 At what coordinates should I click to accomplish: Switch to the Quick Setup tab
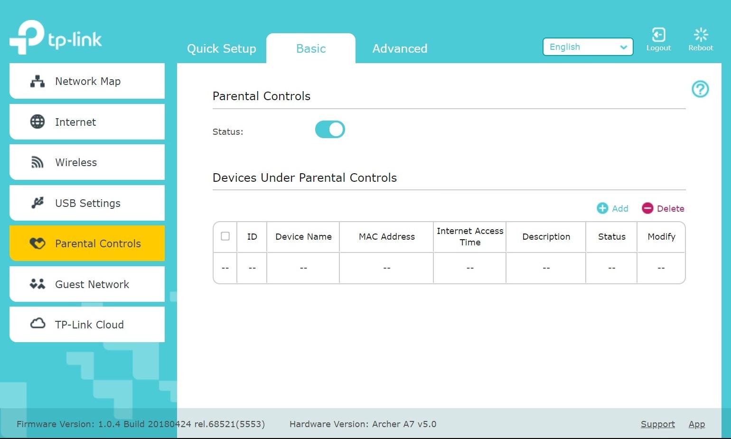coord(222,48)
